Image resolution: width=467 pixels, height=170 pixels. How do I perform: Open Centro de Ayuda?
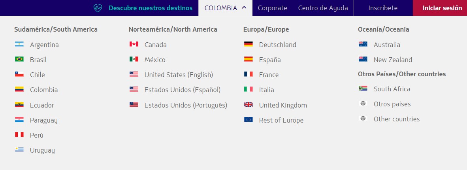(323, 8)
